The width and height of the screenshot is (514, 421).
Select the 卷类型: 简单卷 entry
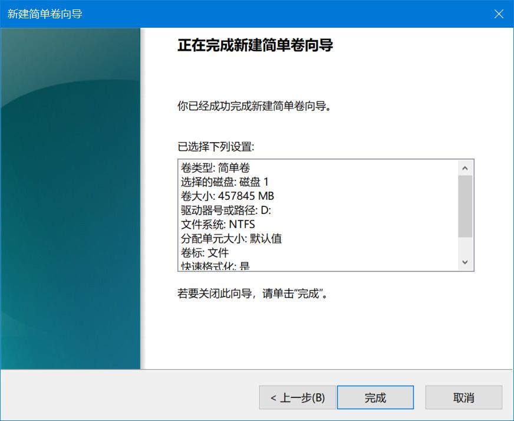click(217, 168)
